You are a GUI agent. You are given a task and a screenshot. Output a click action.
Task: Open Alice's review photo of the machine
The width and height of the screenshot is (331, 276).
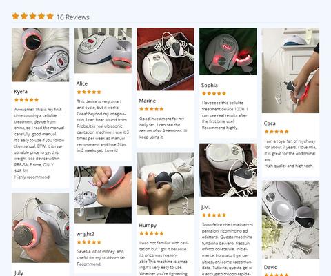tap(103, 50)
